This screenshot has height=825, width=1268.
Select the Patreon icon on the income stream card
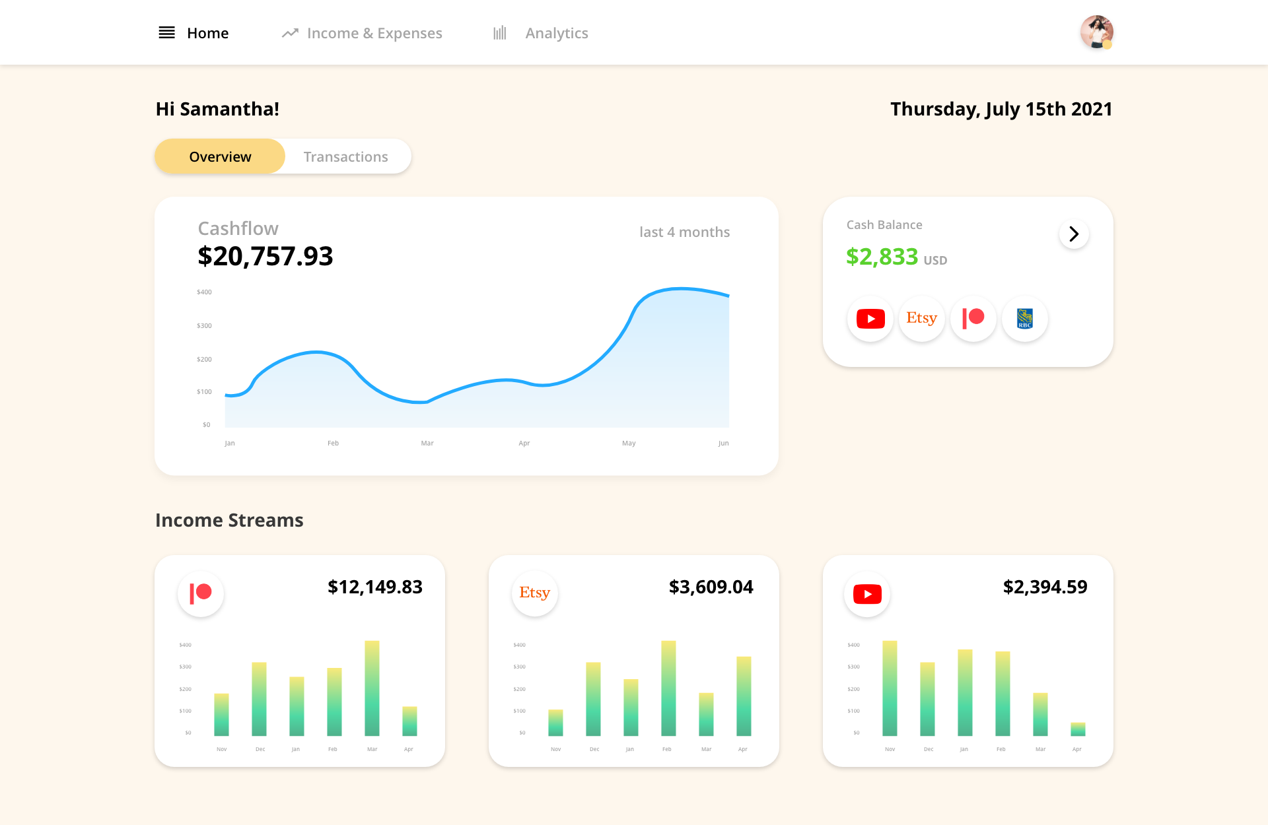click(x=201, y=593)
